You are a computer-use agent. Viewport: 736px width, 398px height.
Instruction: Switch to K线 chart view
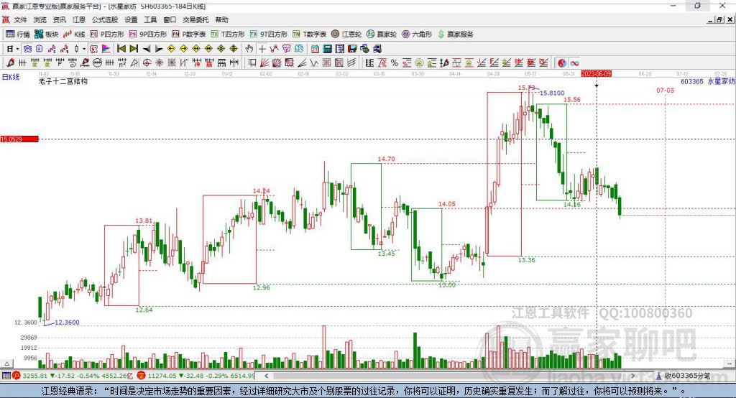pos(74,34)
